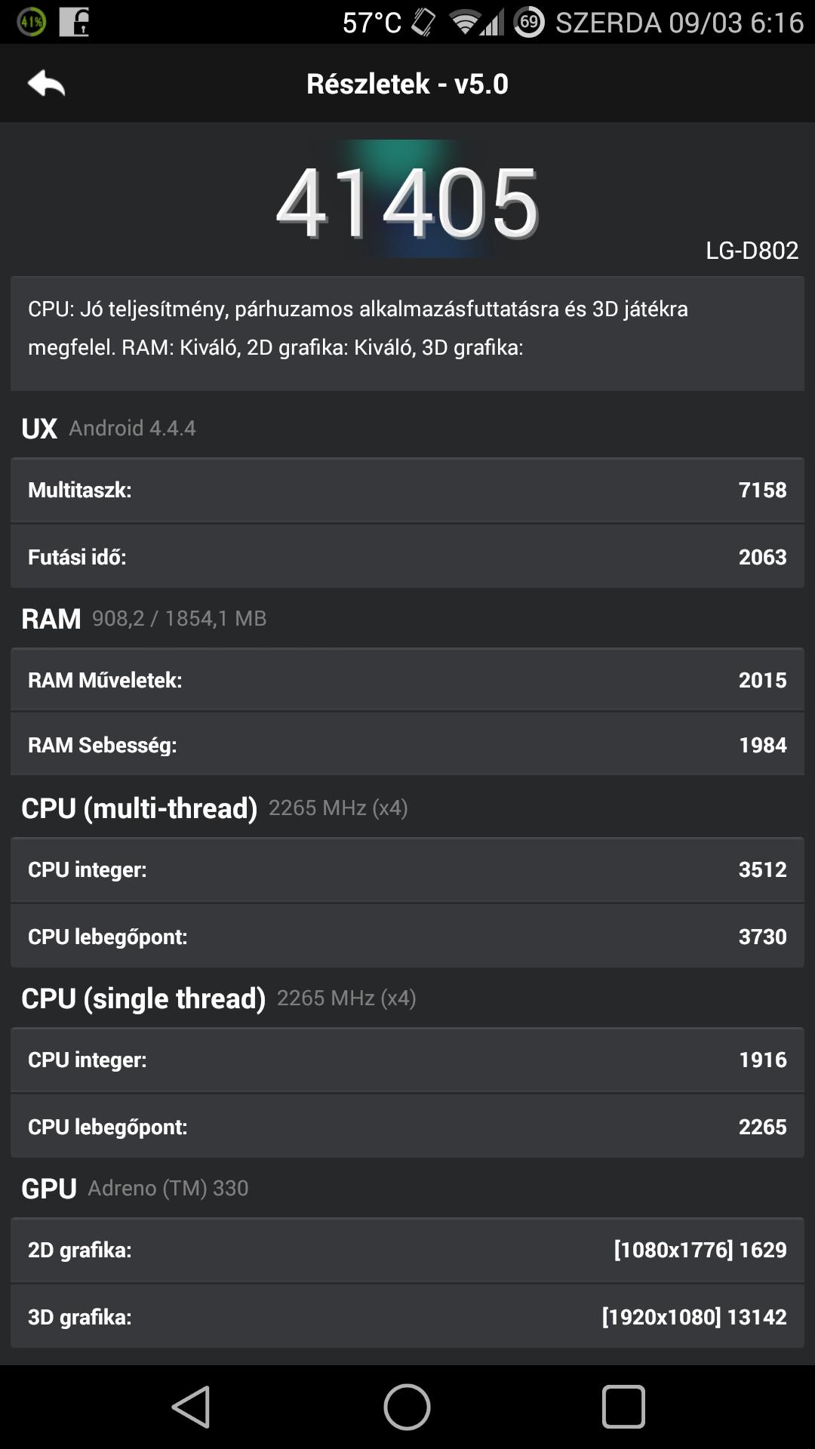Tap the RAM Műveletek result row
Viewport: 815px width, 1449px height.
[x=407, y=680]
